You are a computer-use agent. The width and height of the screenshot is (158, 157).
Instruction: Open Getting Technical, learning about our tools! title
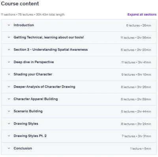click(x=49, y=37)
